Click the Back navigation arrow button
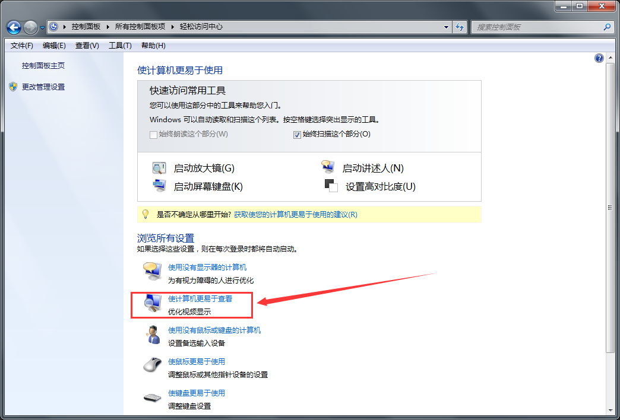 (x=14, y=27)
